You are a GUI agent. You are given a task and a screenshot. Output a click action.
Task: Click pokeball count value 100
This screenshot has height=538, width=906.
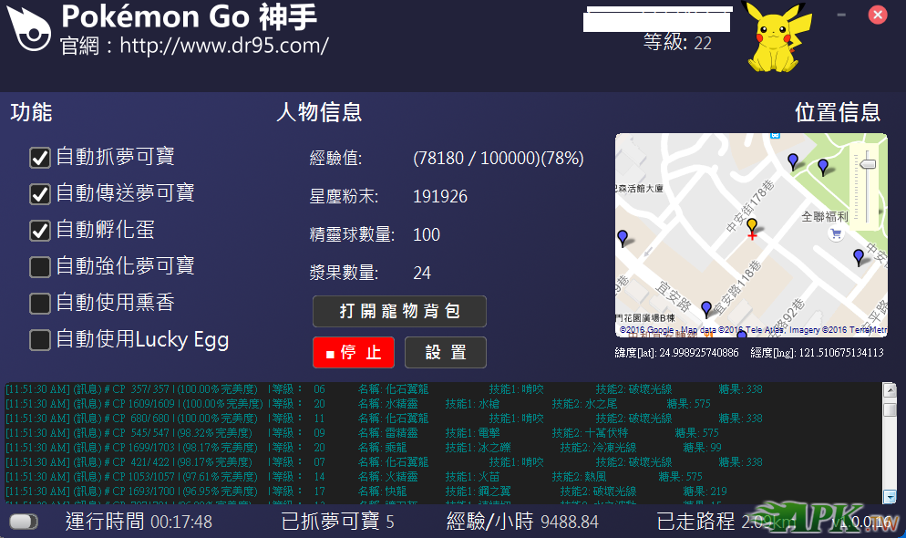[x=427, y=234]
